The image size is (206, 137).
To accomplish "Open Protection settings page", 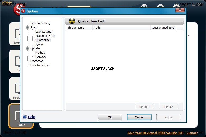I will tap(37, 61).
